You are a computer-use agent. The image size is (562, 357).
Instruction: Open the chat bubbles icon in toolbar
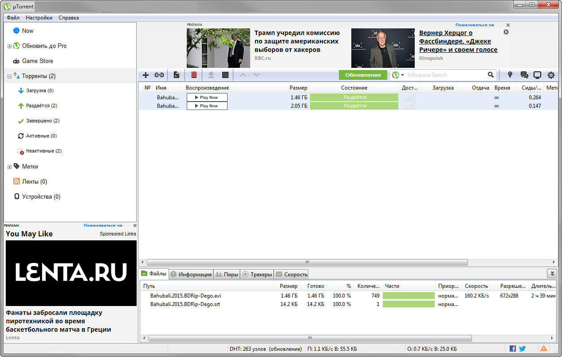(524, 75)
